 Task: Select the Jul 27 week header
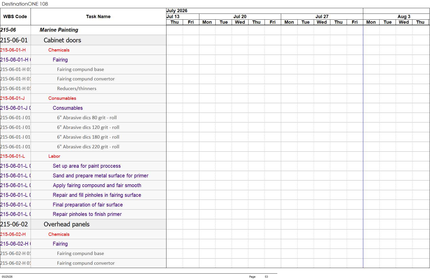coord(322,17)
